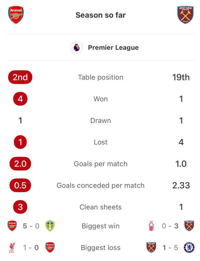Tap Arsenal's 3 clean sheets badge
200x261 pixels.
pyautogui.click(x=20, y=207)
